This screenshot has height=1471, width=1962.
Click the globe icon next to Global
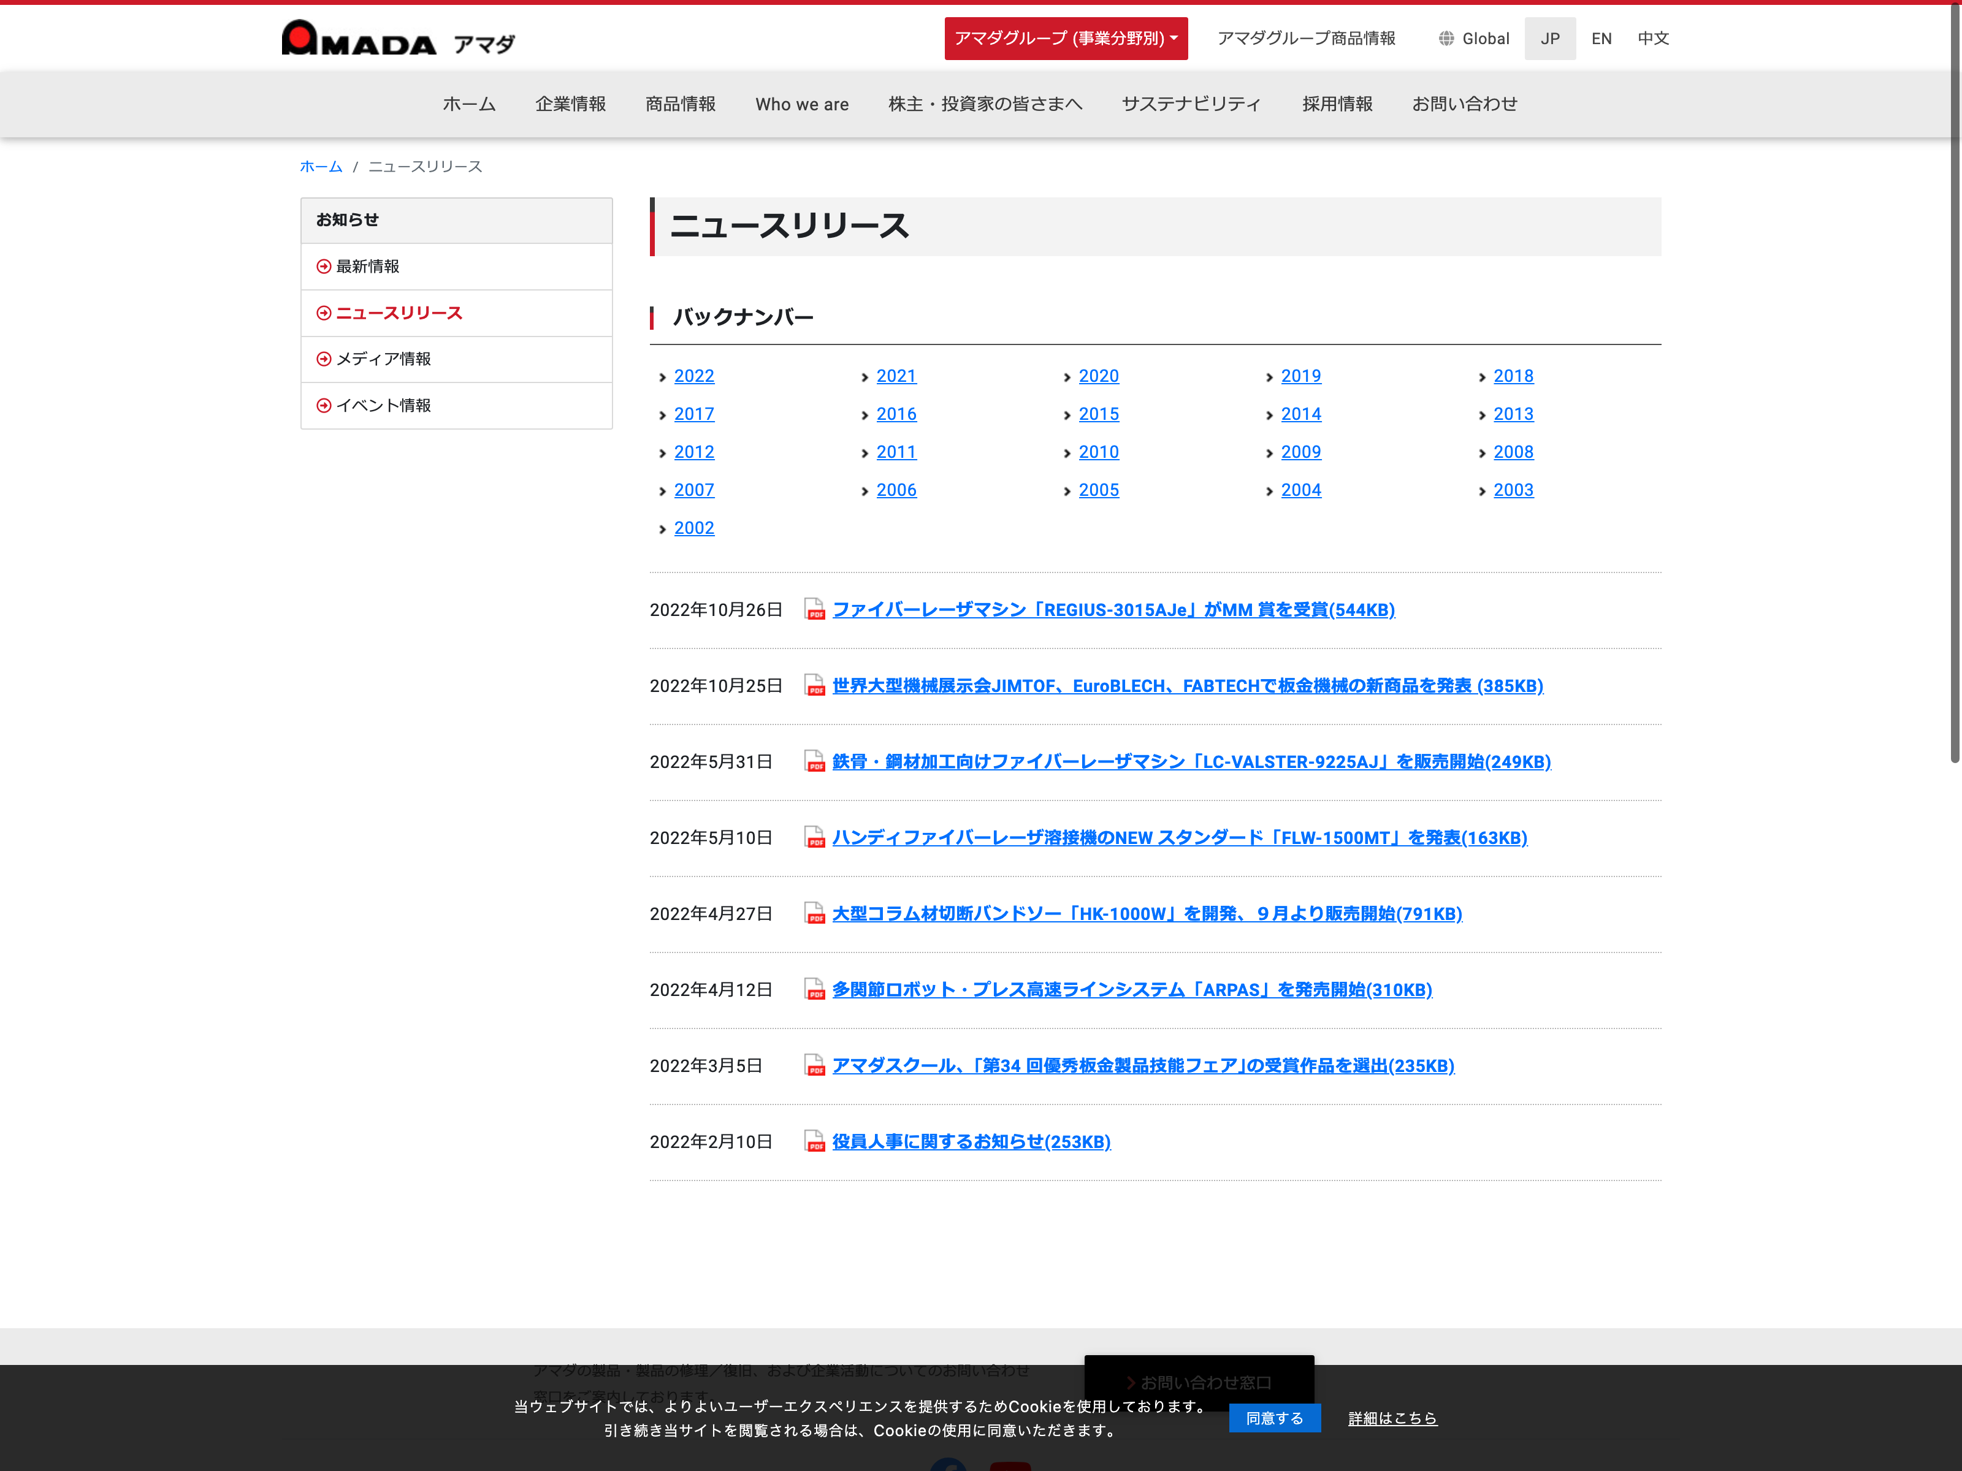pos(1446,38)
